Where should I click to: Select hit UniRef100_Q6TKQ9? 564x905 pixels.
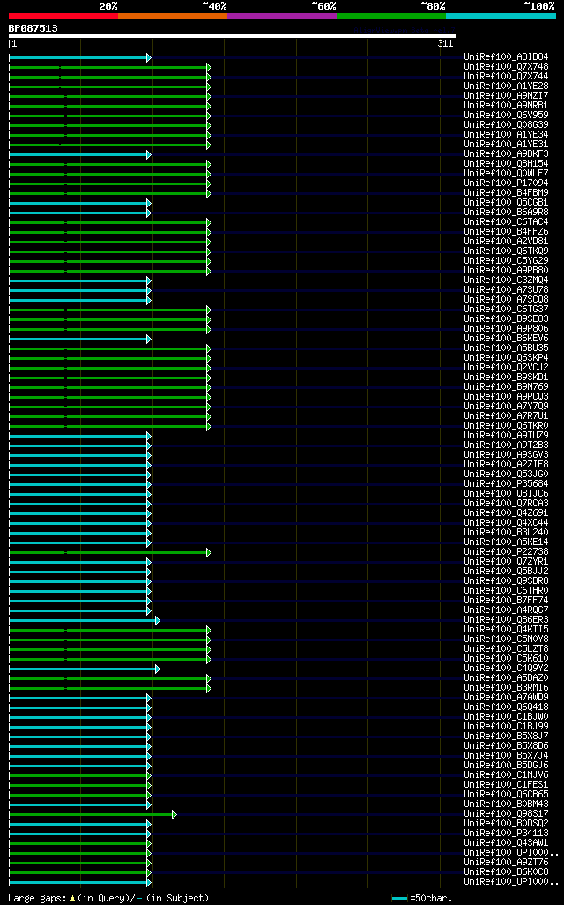coord(506,251)
